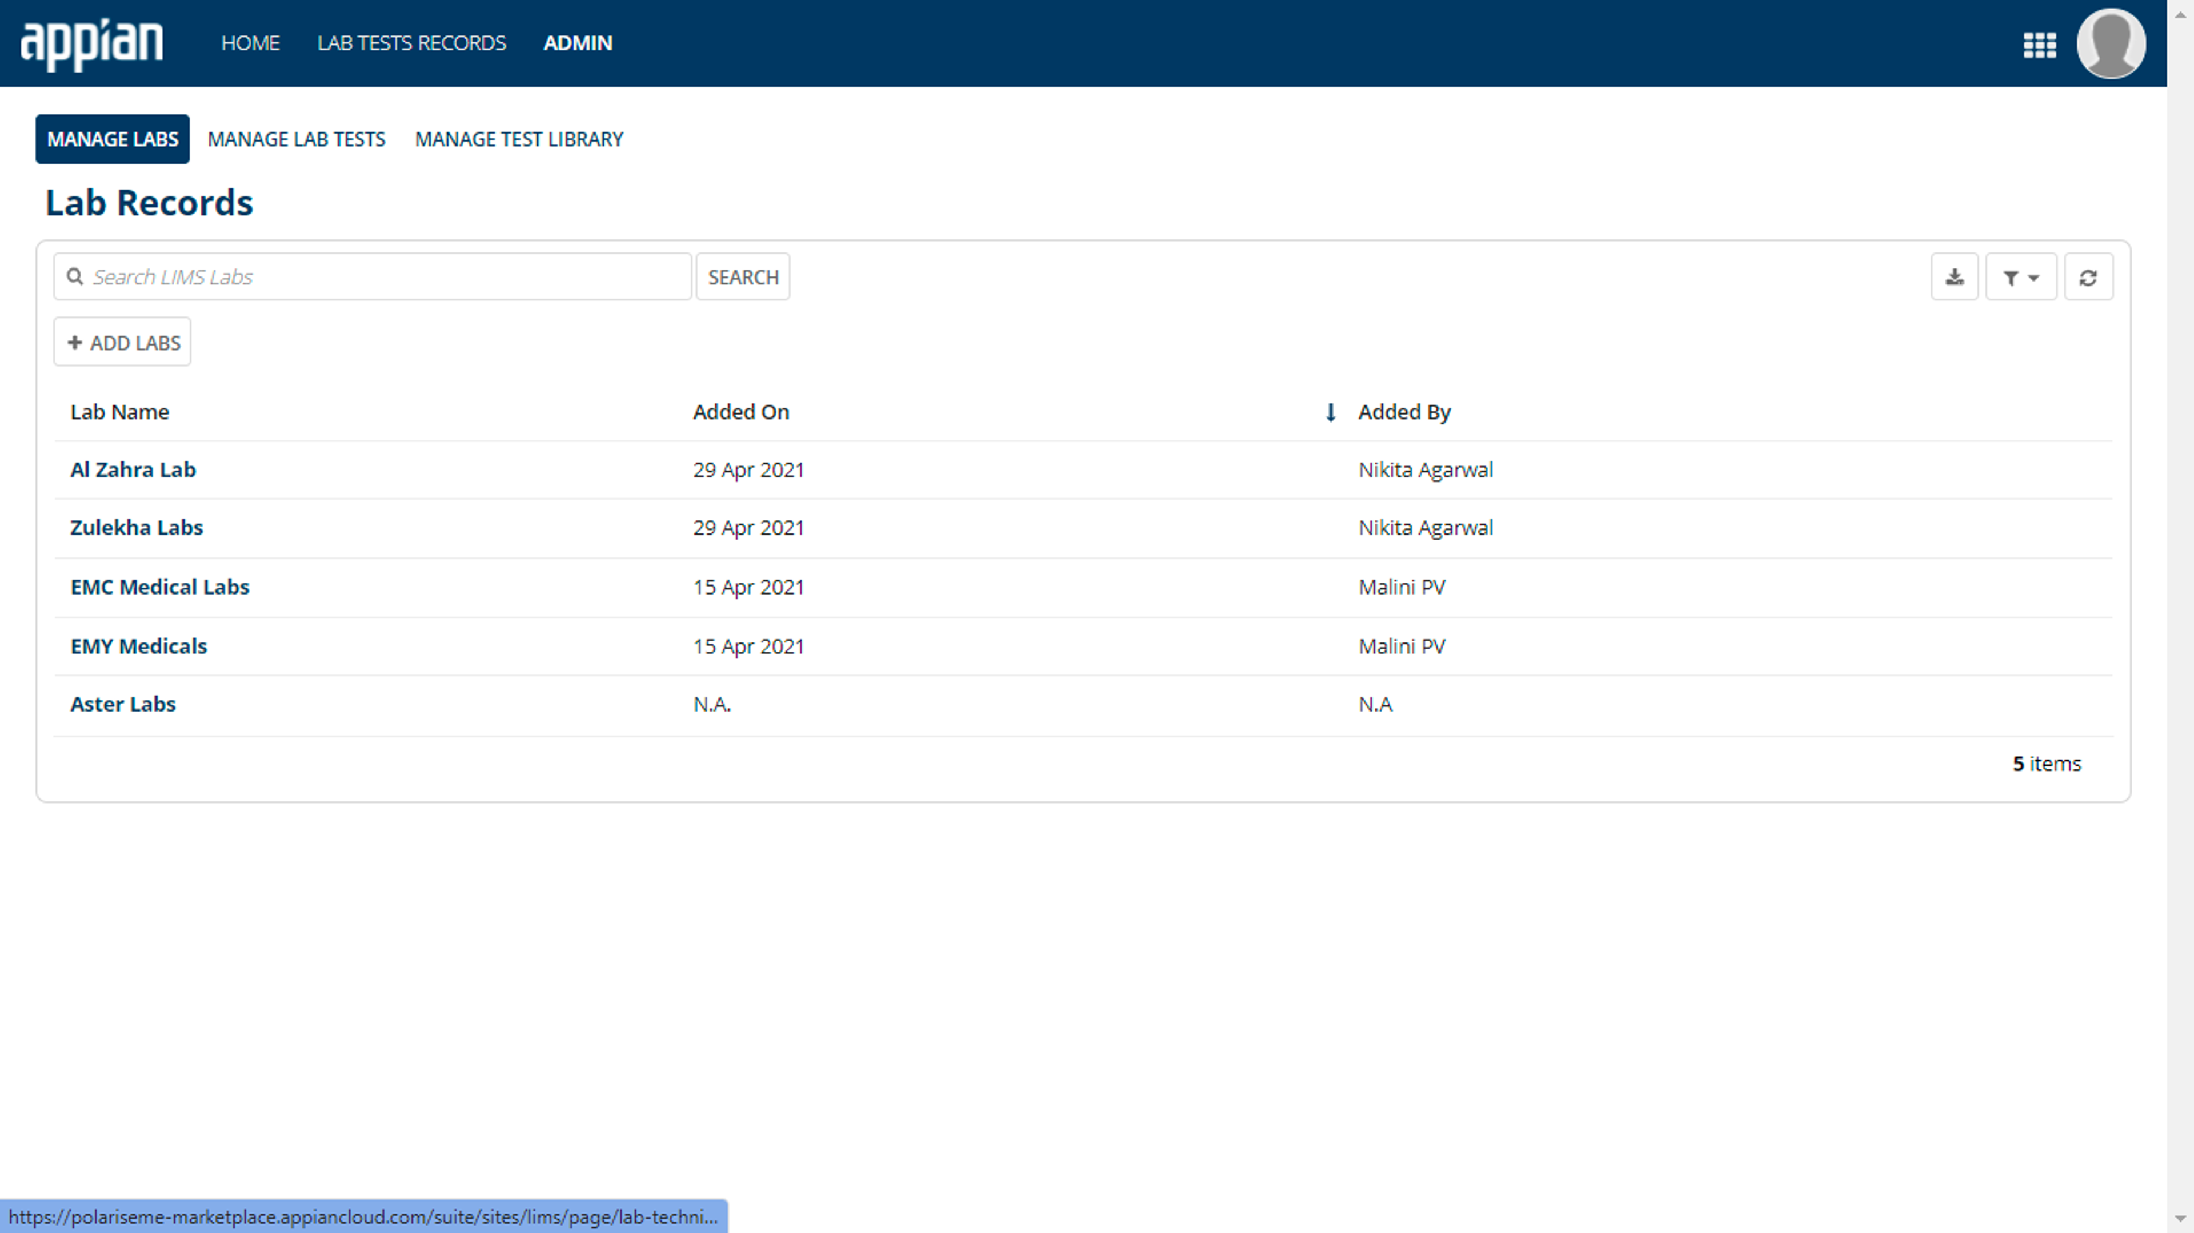This screenshot has height=1233, width=2194.
Task: Open the apps grid navigation menu
Action: pos(2039,45)
